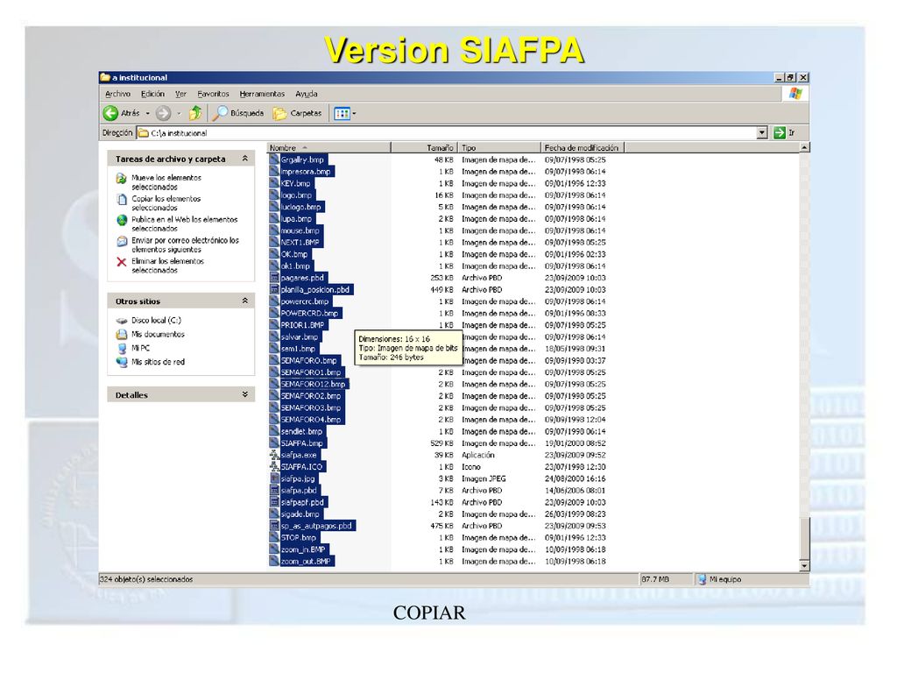Go back with the Atrás arrow icon
Screen dimensions: 897x673
[110, 113]
